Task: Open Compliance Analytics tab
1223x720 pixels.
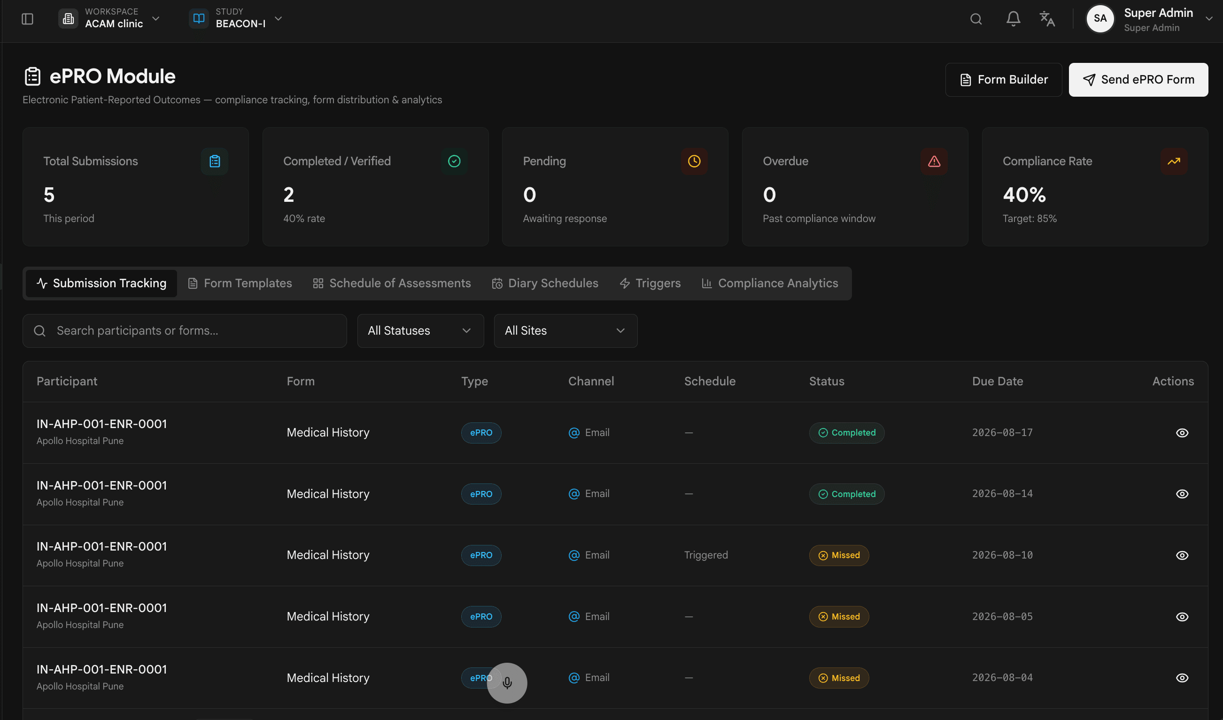Action: (x=769, y=283)
